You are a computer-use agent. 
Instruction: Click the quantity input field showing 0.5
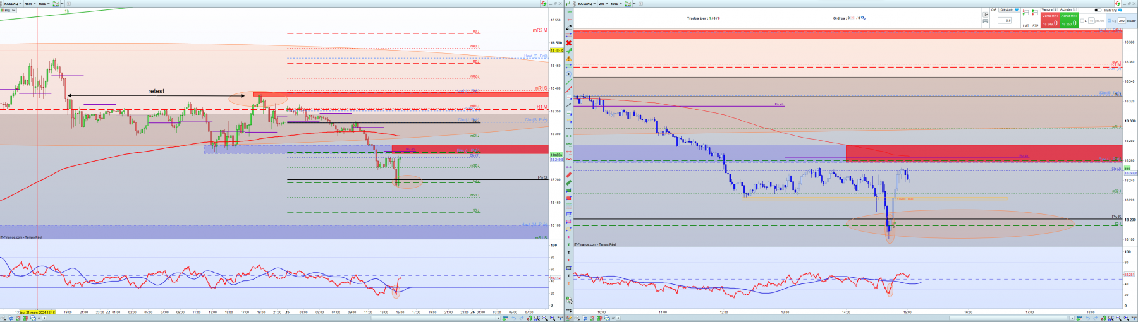click(x=1005, y=20)
